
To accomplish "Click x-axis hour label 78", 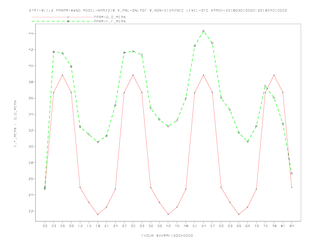I will (x=274, y=226).
